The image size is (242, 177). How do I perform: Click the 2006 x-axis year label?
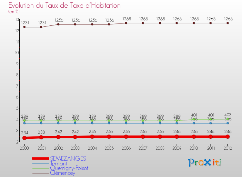click(x=126, y=148)
